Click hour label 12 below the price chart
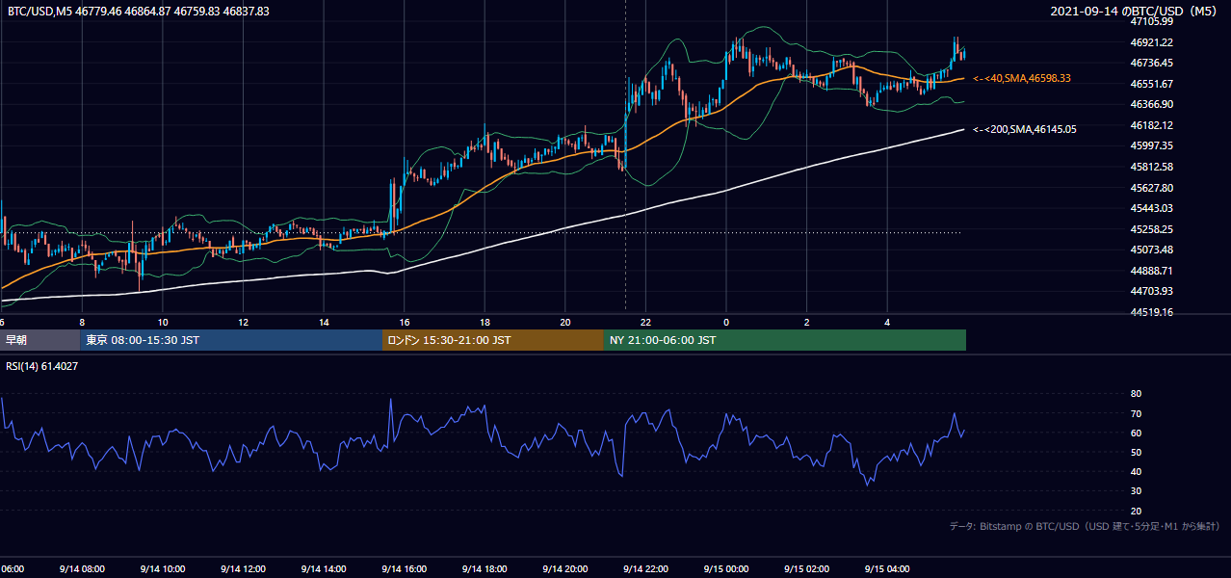Image resolution: width=1231 pixels, height=578 pixels. tap(243, 322)
